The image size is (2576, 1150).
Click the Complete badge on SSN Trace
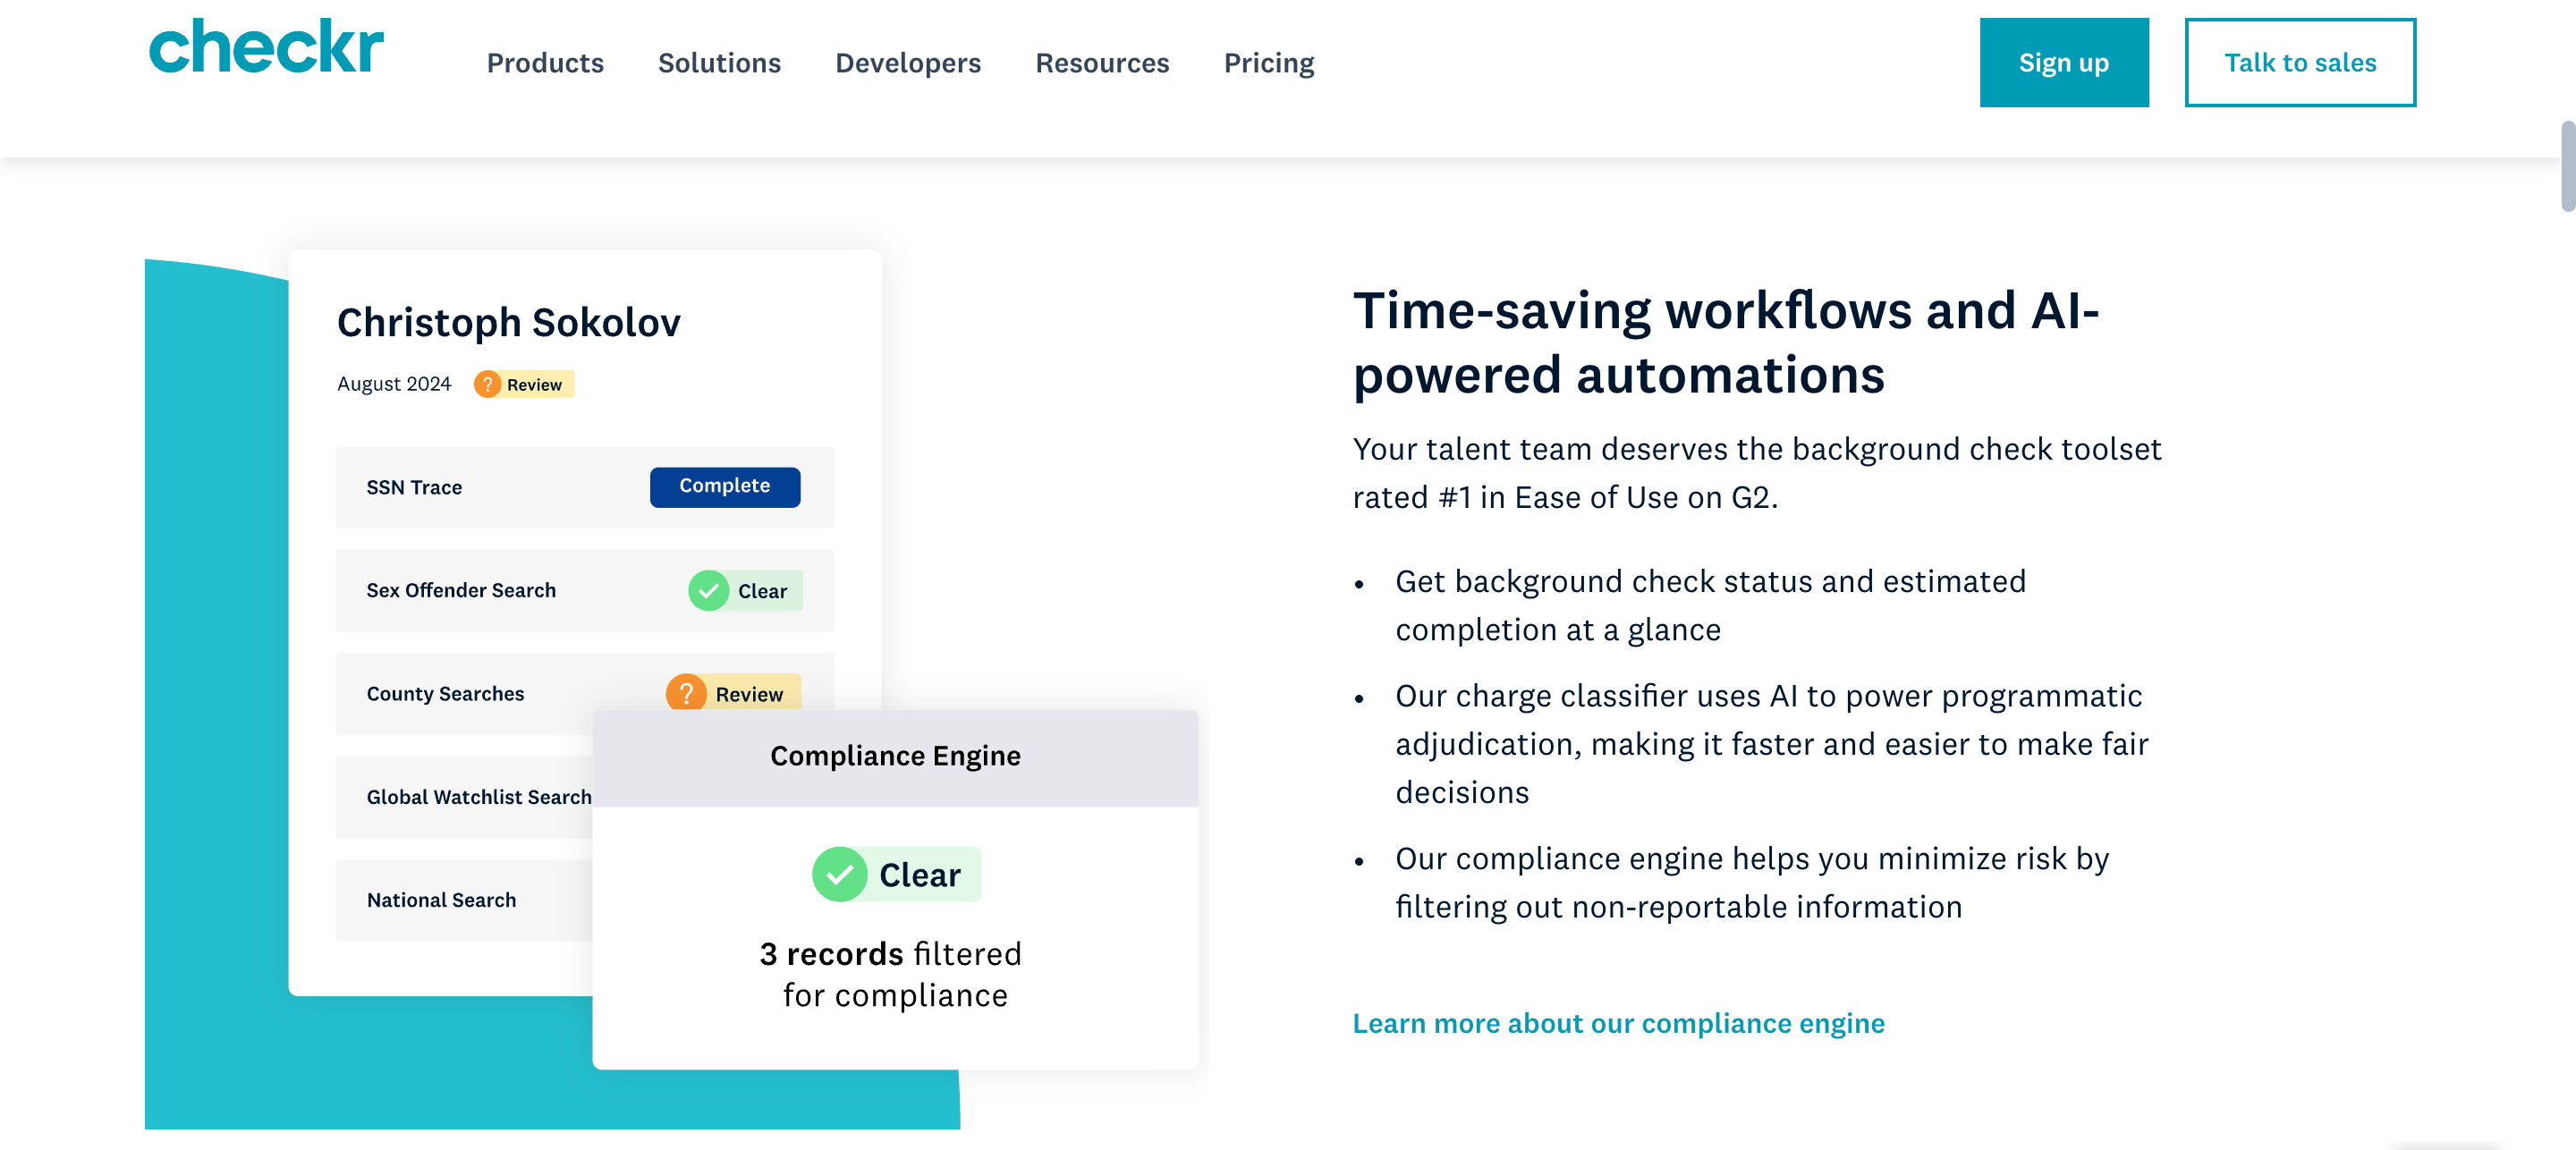(x=724, y=486)
